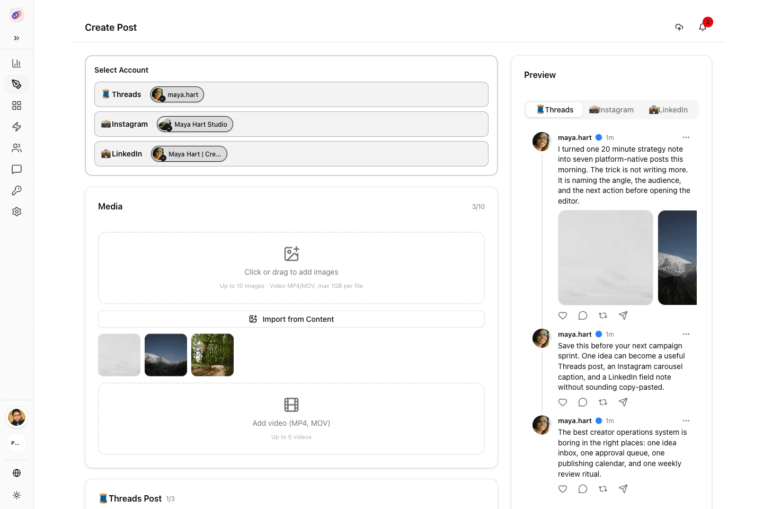
Task: Click Import from Content button
Action: tap(291, 319)
